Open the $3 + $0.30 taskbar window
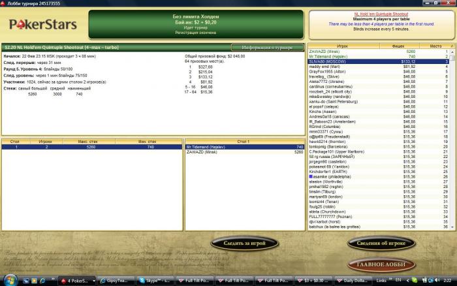Viewport: 457px width, 286px height. [x=313, y=281]
